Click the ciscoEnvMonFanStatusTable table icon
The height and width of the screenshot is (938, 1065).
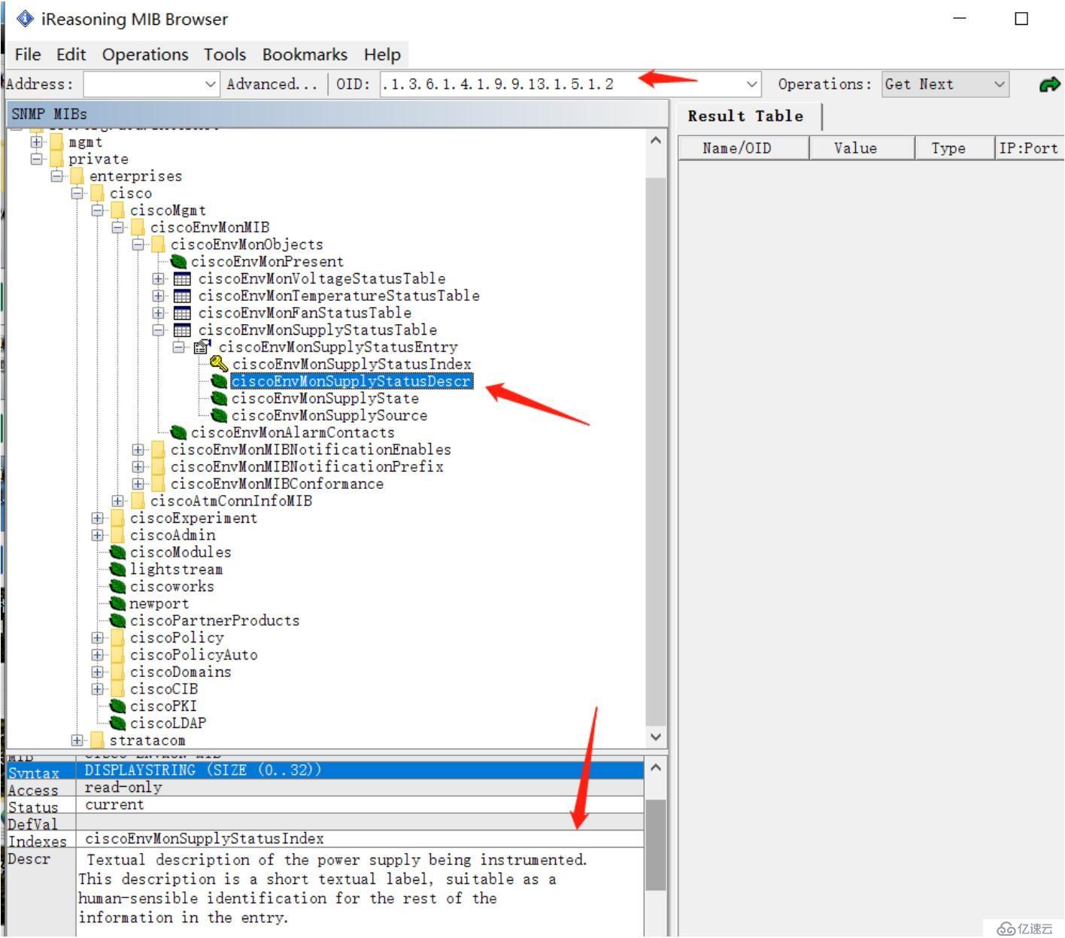[182, 313]
